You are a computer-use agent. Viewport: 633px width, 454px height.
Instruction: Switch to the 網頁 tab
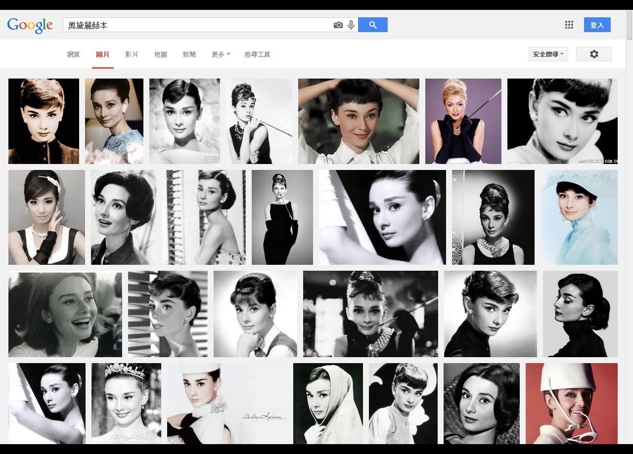point(73,54)
